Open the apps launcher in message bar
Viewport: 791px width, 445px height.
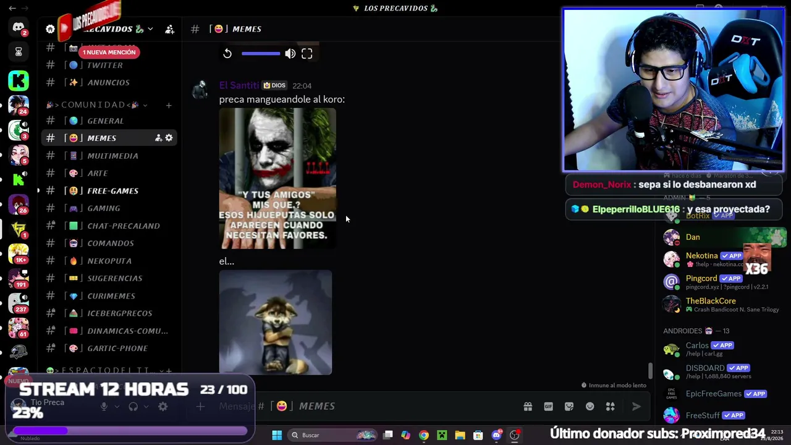(x=611, y=406)
